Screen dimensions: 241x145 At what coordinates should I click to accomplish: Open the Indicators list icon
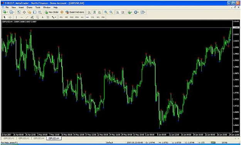(129, 12)
